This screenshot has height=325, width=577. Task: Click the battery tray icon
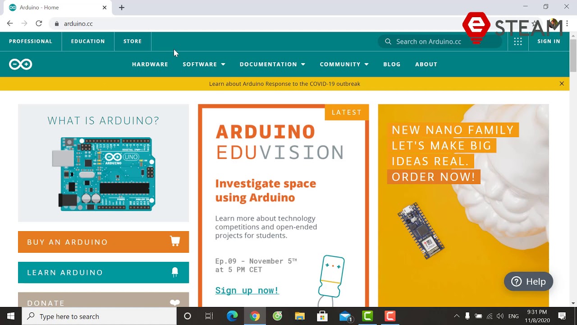(478, 316)
